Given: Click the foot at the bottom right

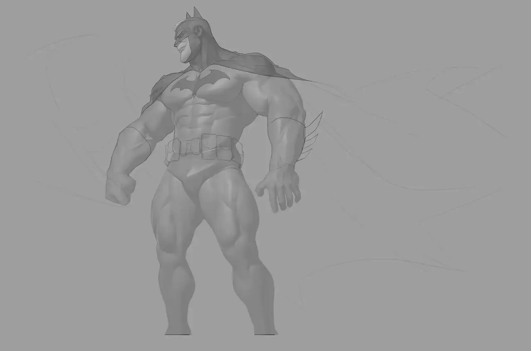Looking at the screenshot, I should (265, 330).
